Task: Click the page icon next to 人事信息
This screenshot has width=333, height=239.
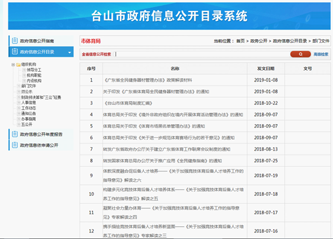Action: coord(19,103)
